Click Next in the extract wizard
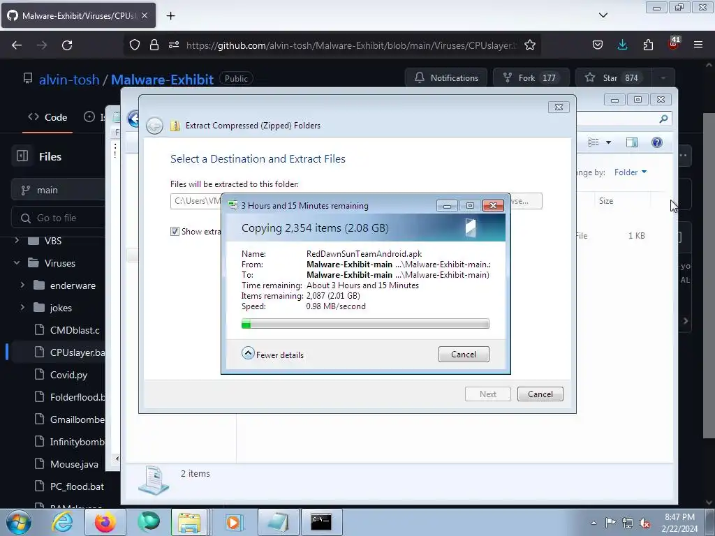Image resolution: width=715 pixels, height=536 pixels. tap(488, 394)
